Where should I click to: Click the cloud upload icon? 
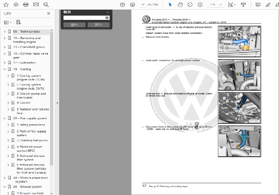pyautogui.click(x=16, y=5)
